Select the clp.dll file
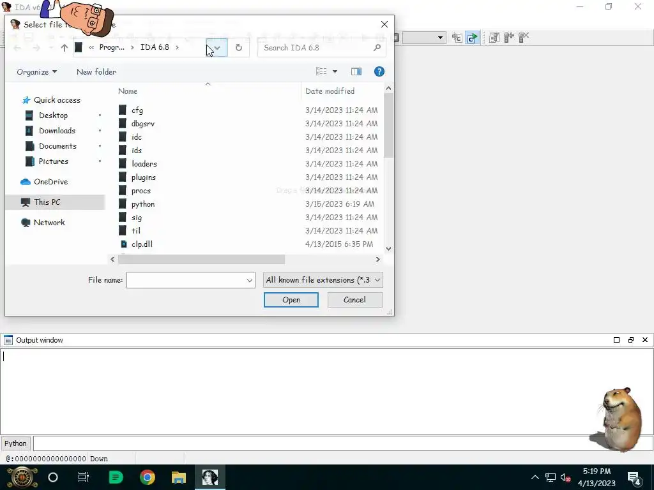Viewport: 654px width, 490px height. pos(142,244)
